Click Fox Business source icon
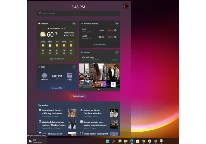 (x=40, y=110)
